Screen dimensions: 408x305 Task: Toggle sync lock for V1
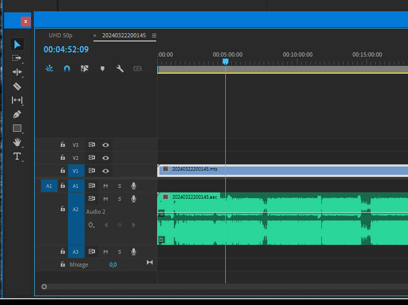point(91,171)
